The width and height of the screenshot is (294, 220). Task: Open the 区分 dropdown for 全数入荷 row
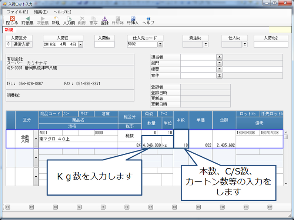tap(36, 139)
